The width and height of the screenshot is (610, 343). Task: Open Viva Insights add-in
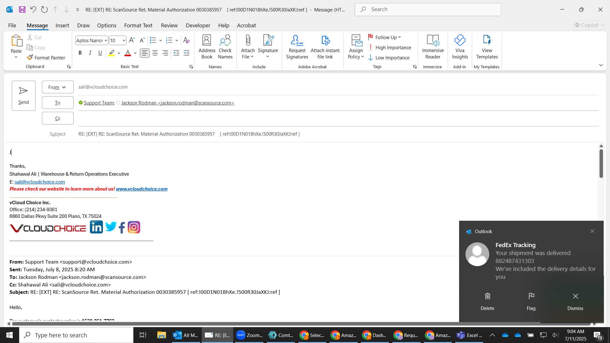tap(460, 47)
